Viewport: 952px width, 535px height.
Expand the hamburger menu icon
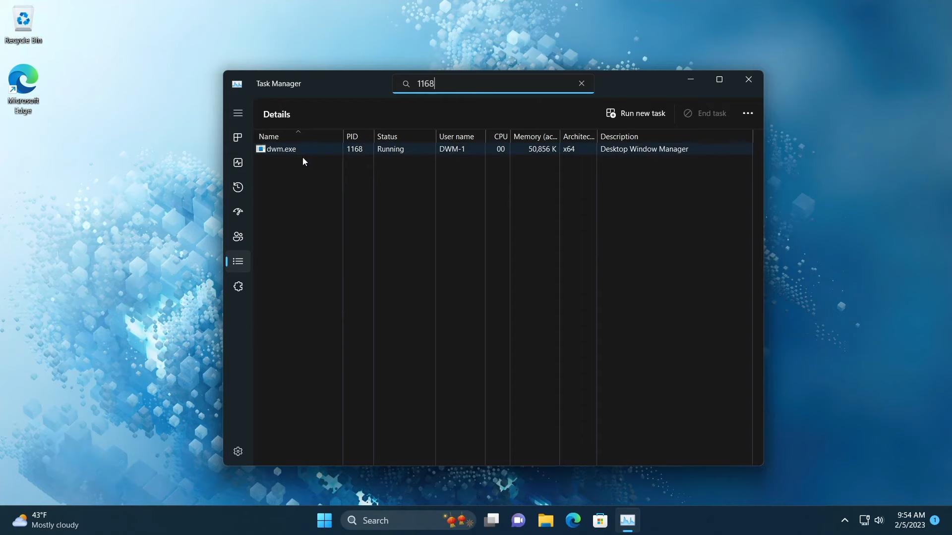pyautogui.click(x=238, y=113)
